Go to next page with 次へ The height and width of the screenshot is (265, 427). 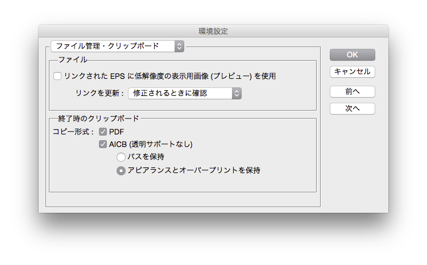click(352, 108)
